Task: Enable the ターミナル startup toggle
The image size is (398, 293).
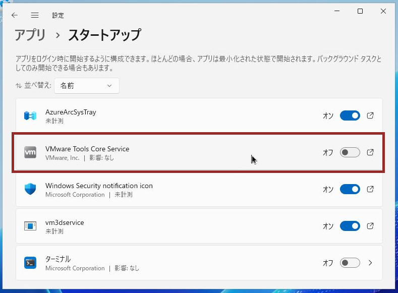Action: (x=350, y=263)
